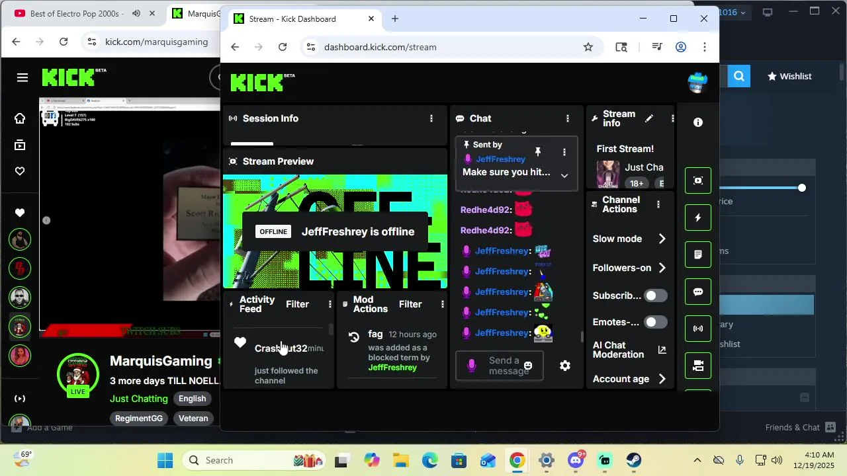Screen dimensions: 847x476
Task: Open Activity Feed three-dot menu
Action: (x=330, y=304)
